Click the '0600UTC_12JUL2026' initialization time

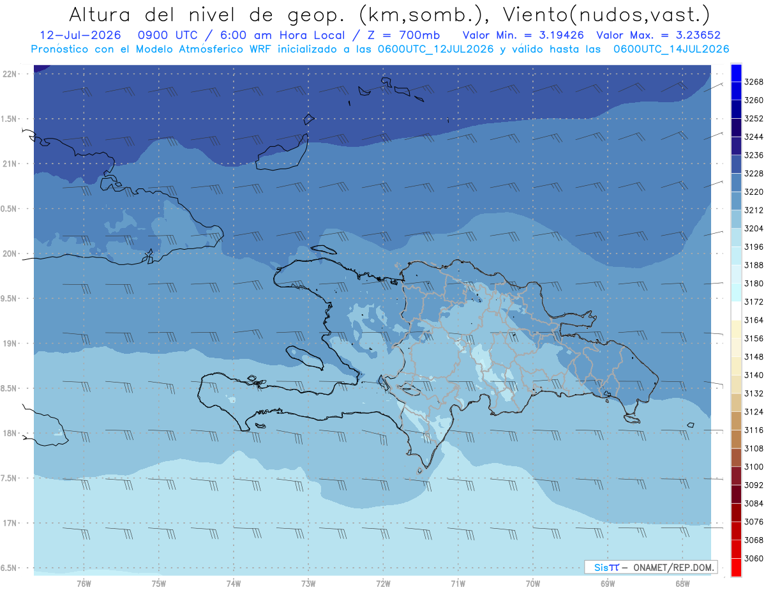[435, 49]
